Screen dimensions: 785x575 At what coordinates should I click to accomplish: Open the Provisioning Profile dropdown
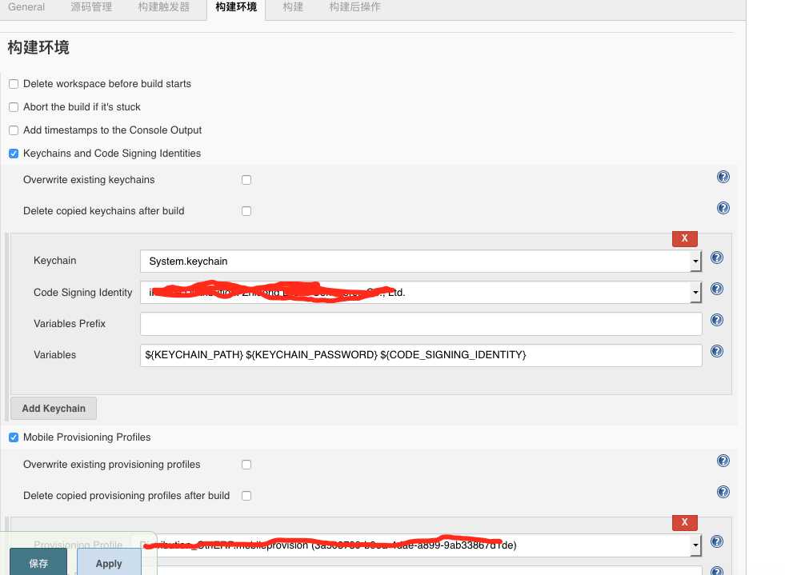point(421,545)
